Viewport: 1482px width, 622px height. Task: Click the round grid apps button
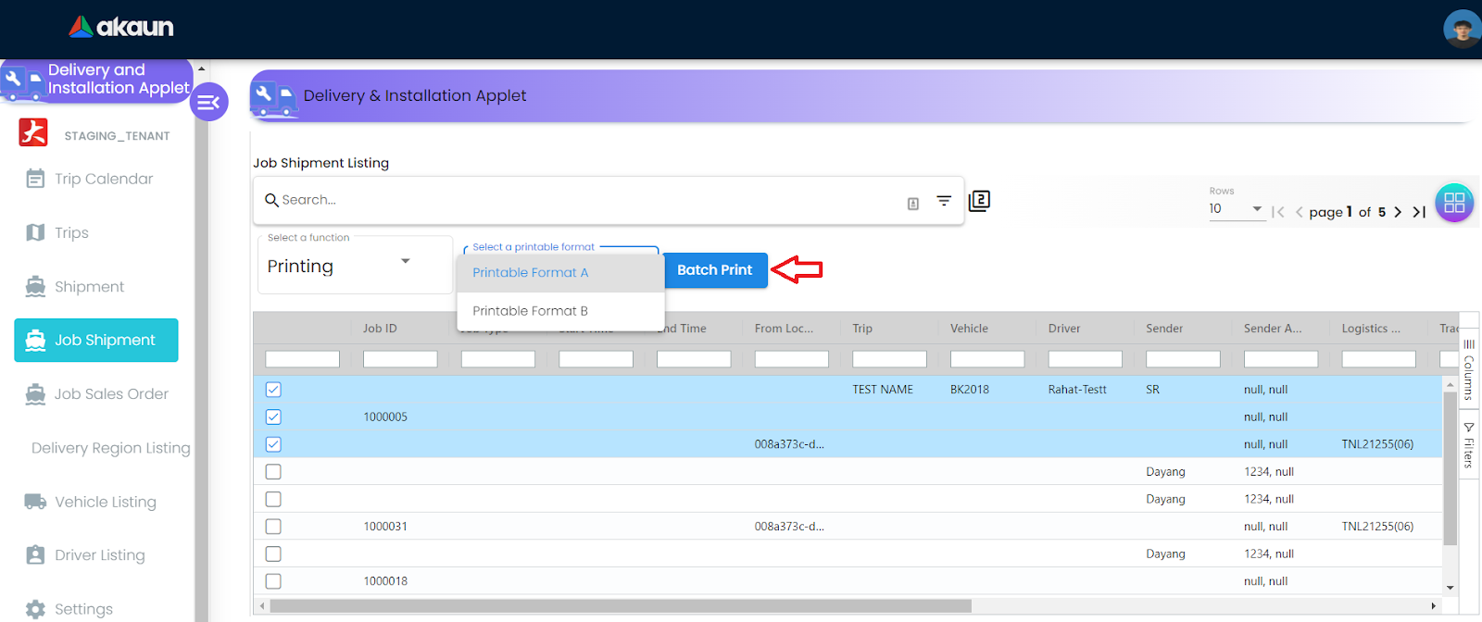(1454, 203)
